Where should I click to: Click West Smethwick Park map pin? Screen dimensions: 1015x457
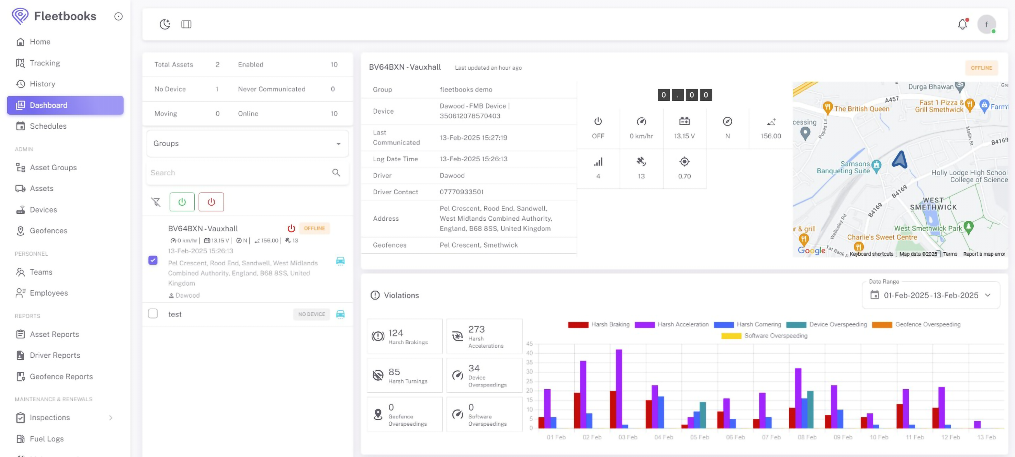coord(969,227)
